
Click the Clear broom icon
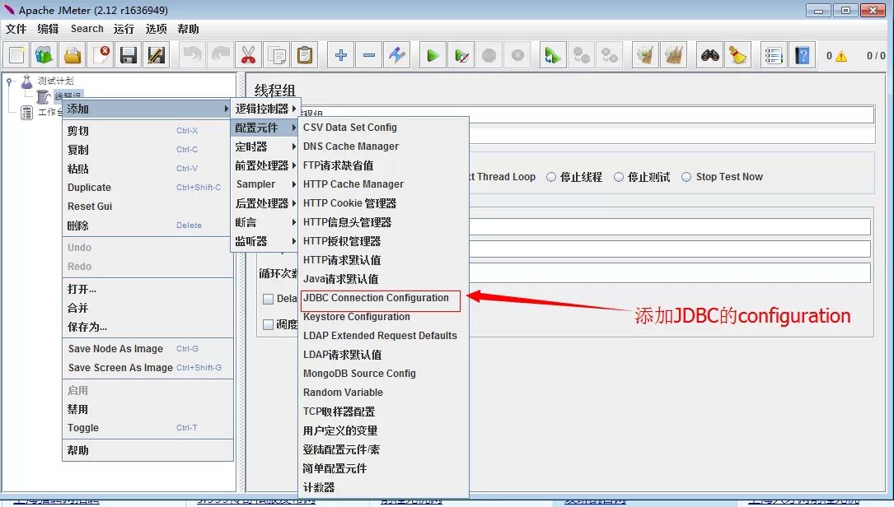pos(645,55)
